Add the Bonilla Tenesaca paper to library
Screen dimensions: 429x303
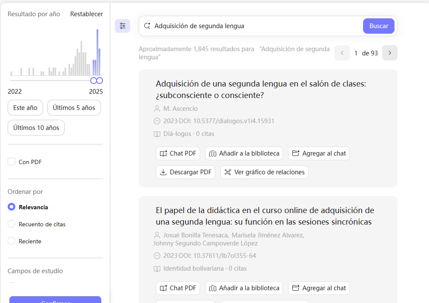pos(244,288)
